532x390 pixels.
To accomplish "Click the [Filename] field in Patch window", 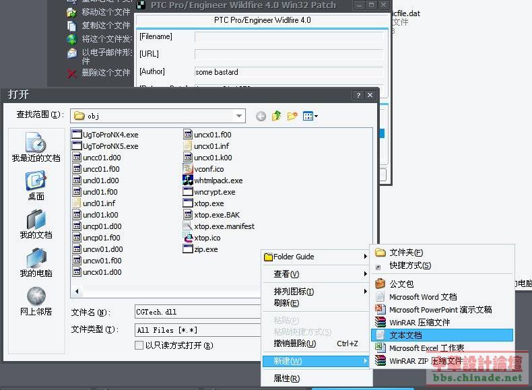I will click(x=289, y=36).
